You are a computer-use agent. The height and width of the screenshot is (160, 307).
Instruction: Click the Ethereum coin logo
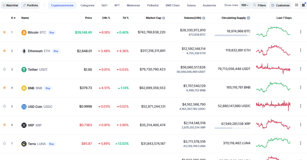(x=24, y=51)
